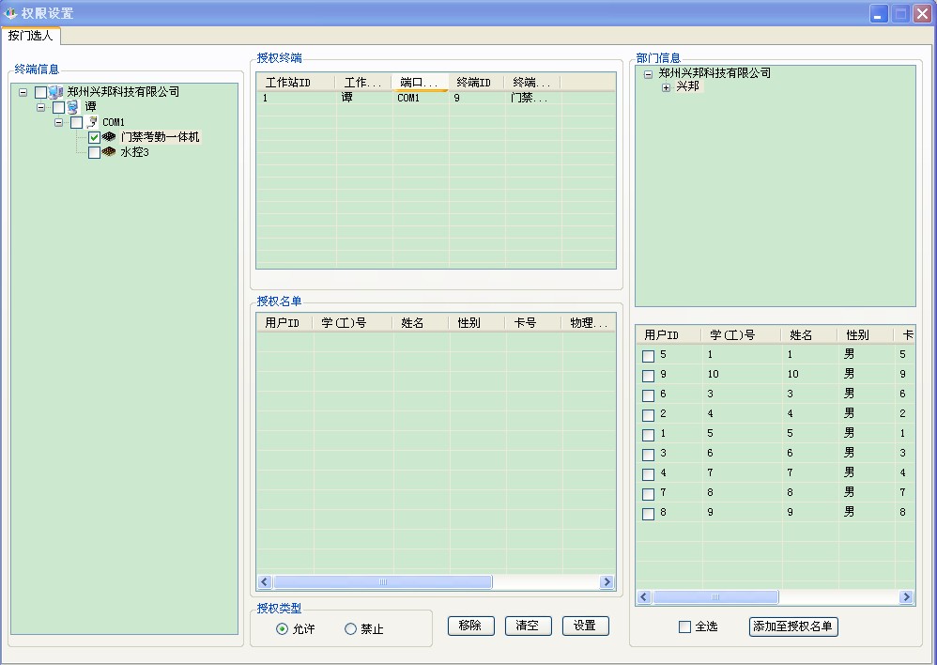Click 姓名 header in department user list

(809, 335)
